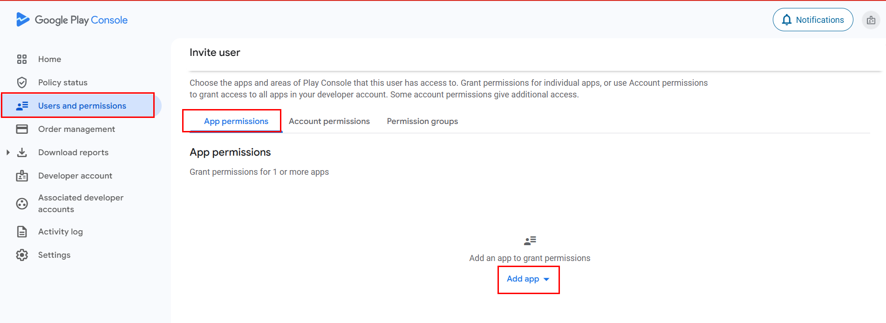This screenshot has height=323, width=886.
Task: Switch to the Account permissions tab
Action: pyautogui.click(x=329, y=121)
